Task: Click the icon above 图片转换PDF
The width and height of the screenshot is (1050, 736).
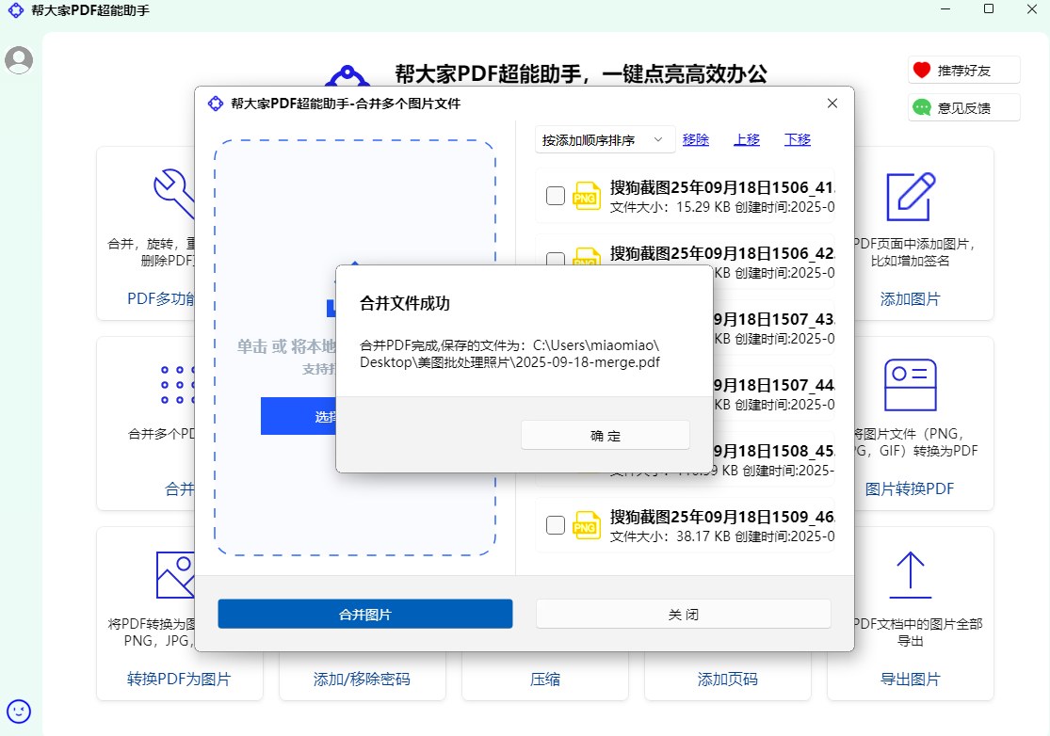Action: point(910,385)
